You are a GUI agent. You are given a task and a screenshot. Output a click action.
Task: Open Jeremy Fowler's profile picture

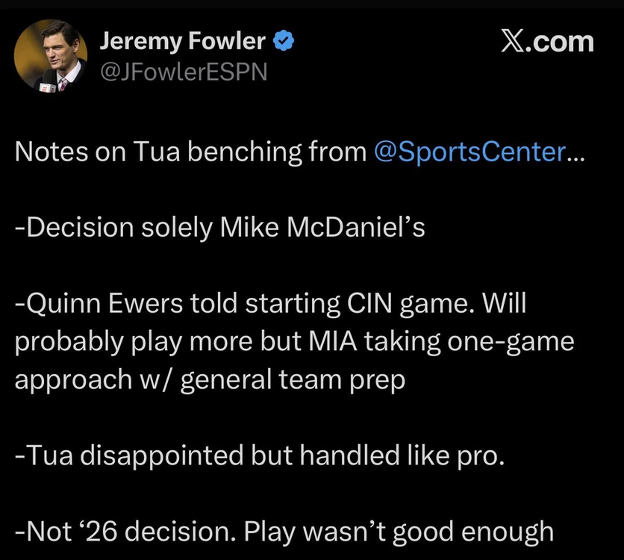click(x=51, y=55)
